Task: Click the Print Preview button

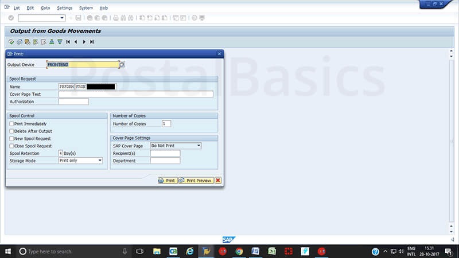Action: [x=196, y=181]
